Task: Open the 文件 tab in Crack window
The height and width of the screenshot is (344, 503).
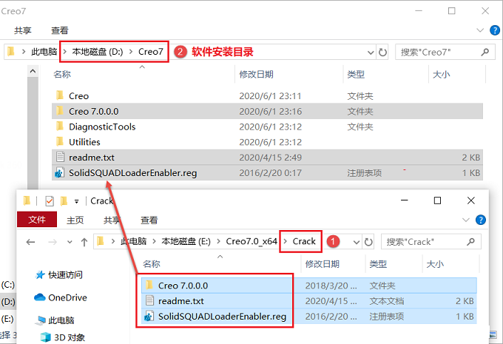Action: pos(37,220)
